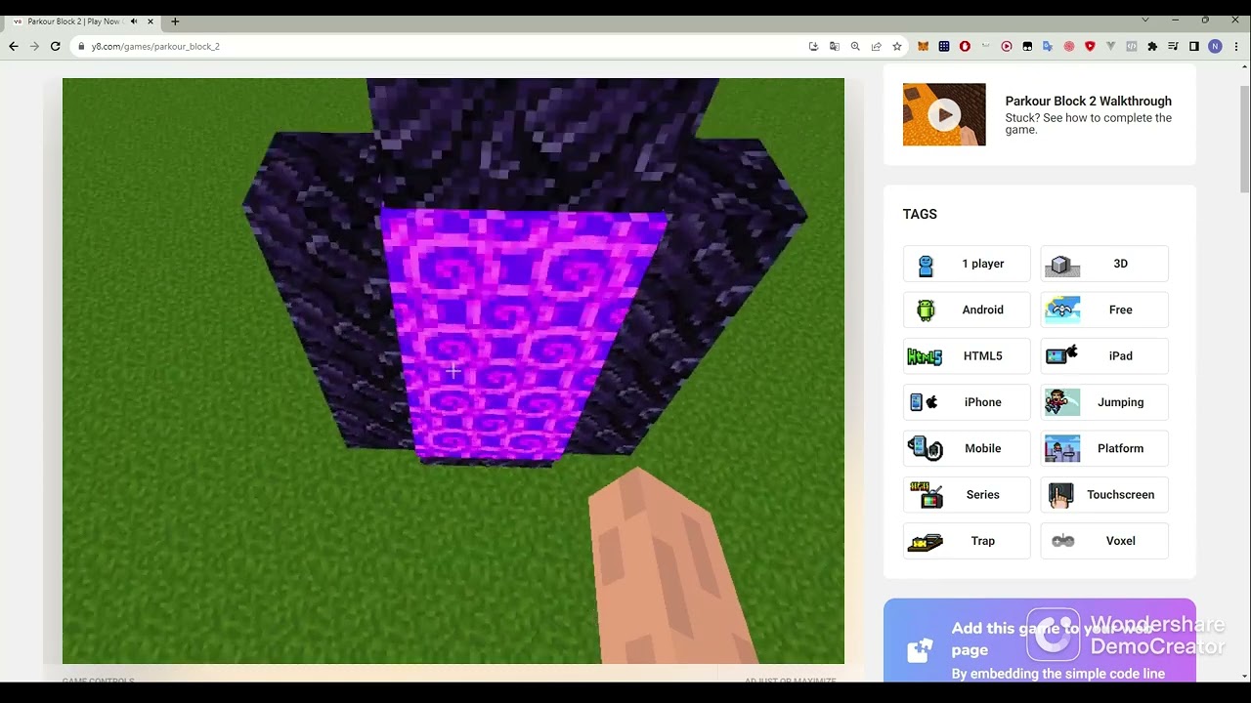Open Parkour Block 2 Walkthrough title link
The image size is (1251, 703).
click(1088, 101)
